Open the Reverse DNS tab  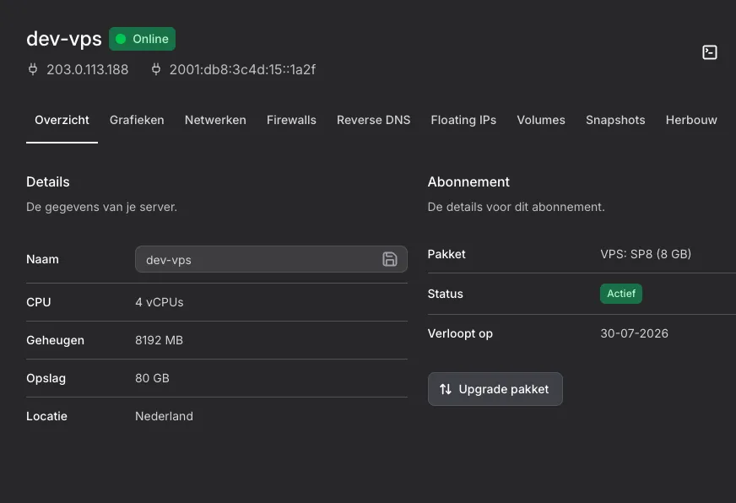pyautogui.click(x=374, y=120)
